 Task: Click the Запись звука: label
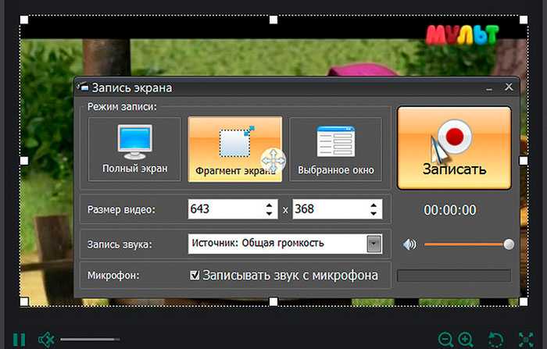(120, 244)
